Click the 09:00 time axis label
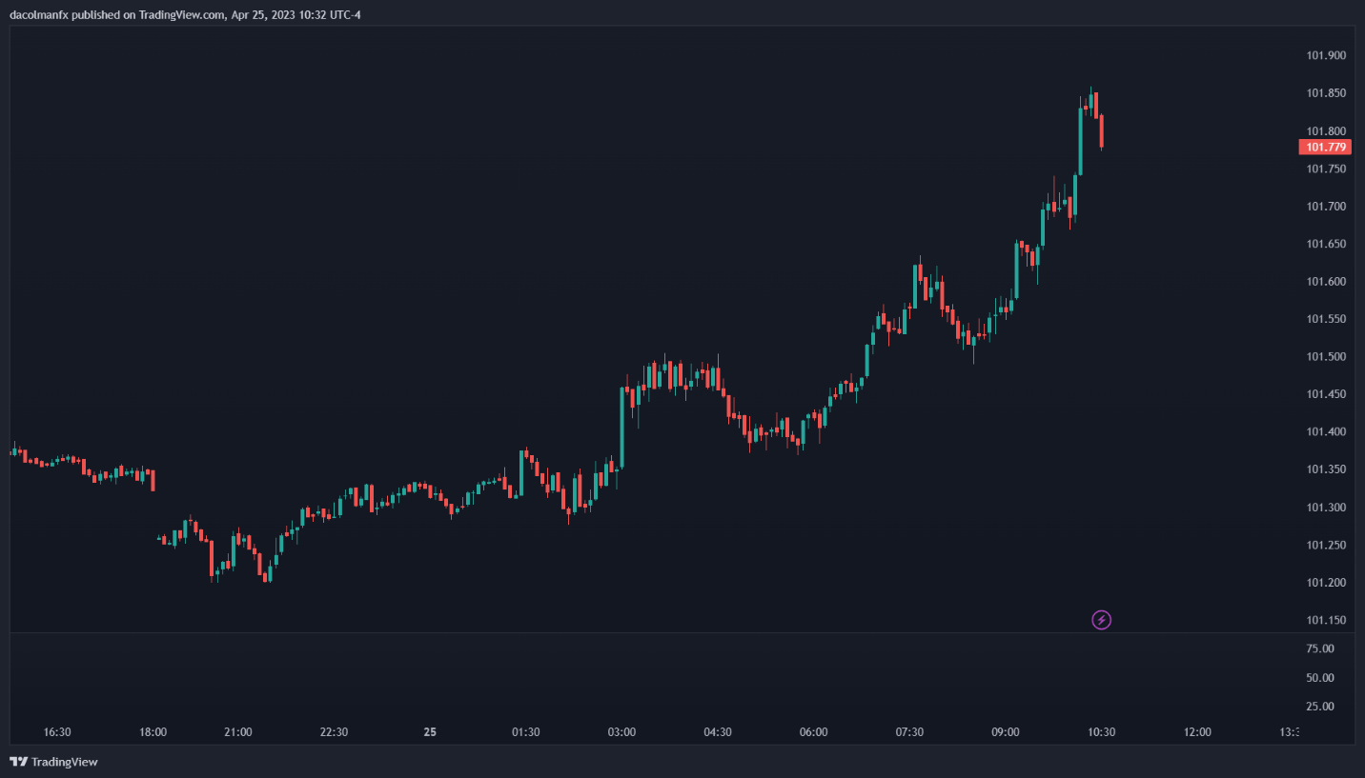The image size is (1365, 778). 1006,732
